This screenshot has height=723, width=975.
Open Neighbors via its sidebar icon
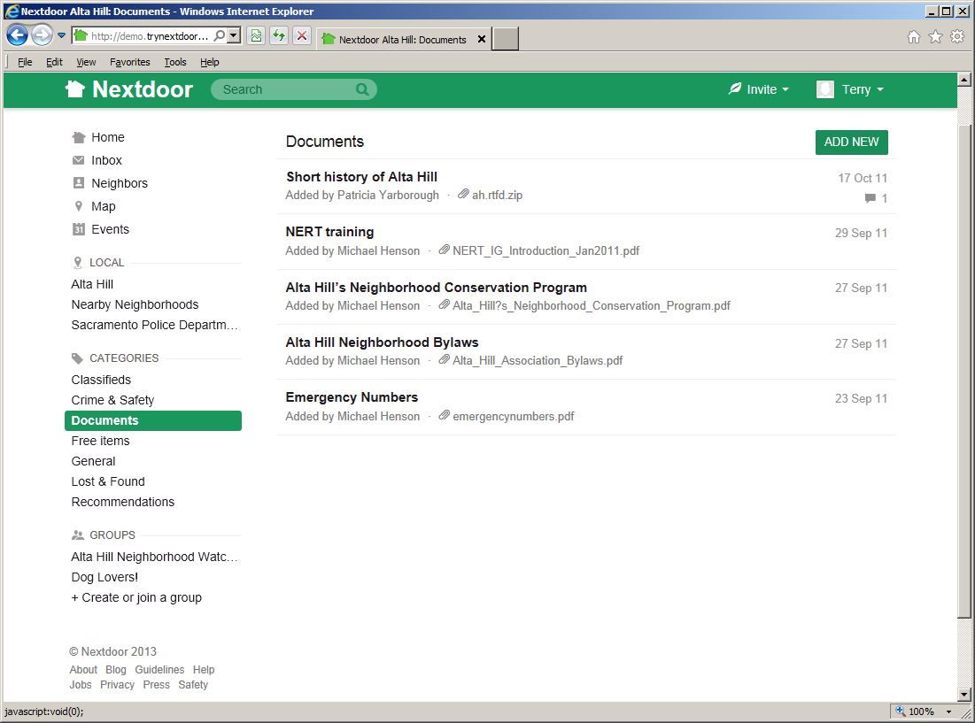coord(78,183)
